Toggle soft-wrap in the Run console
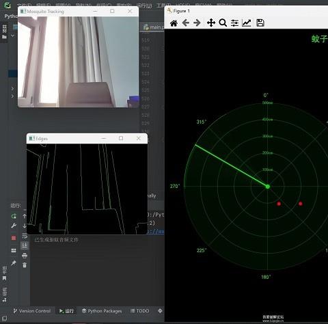Screen dimensions: 328x324 25,236
